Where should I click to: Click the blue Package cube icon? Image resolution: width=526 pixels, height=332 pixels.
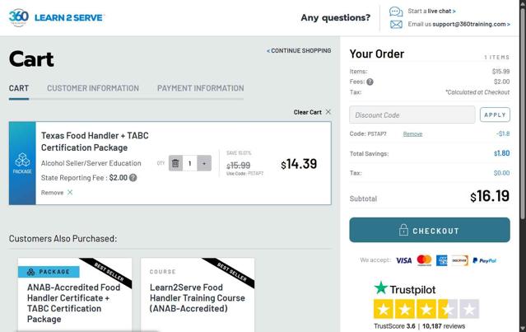pyautogui.click(x=23, y=163)
